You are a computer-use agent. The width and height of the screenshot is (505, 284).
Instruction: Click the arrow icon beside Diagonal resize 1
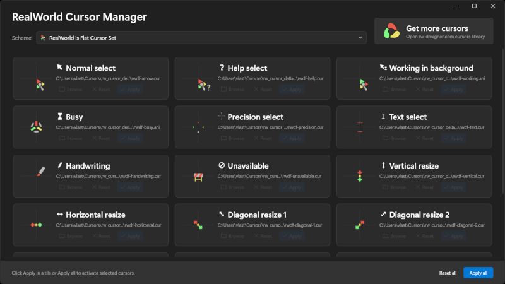[x=222, y=214]
